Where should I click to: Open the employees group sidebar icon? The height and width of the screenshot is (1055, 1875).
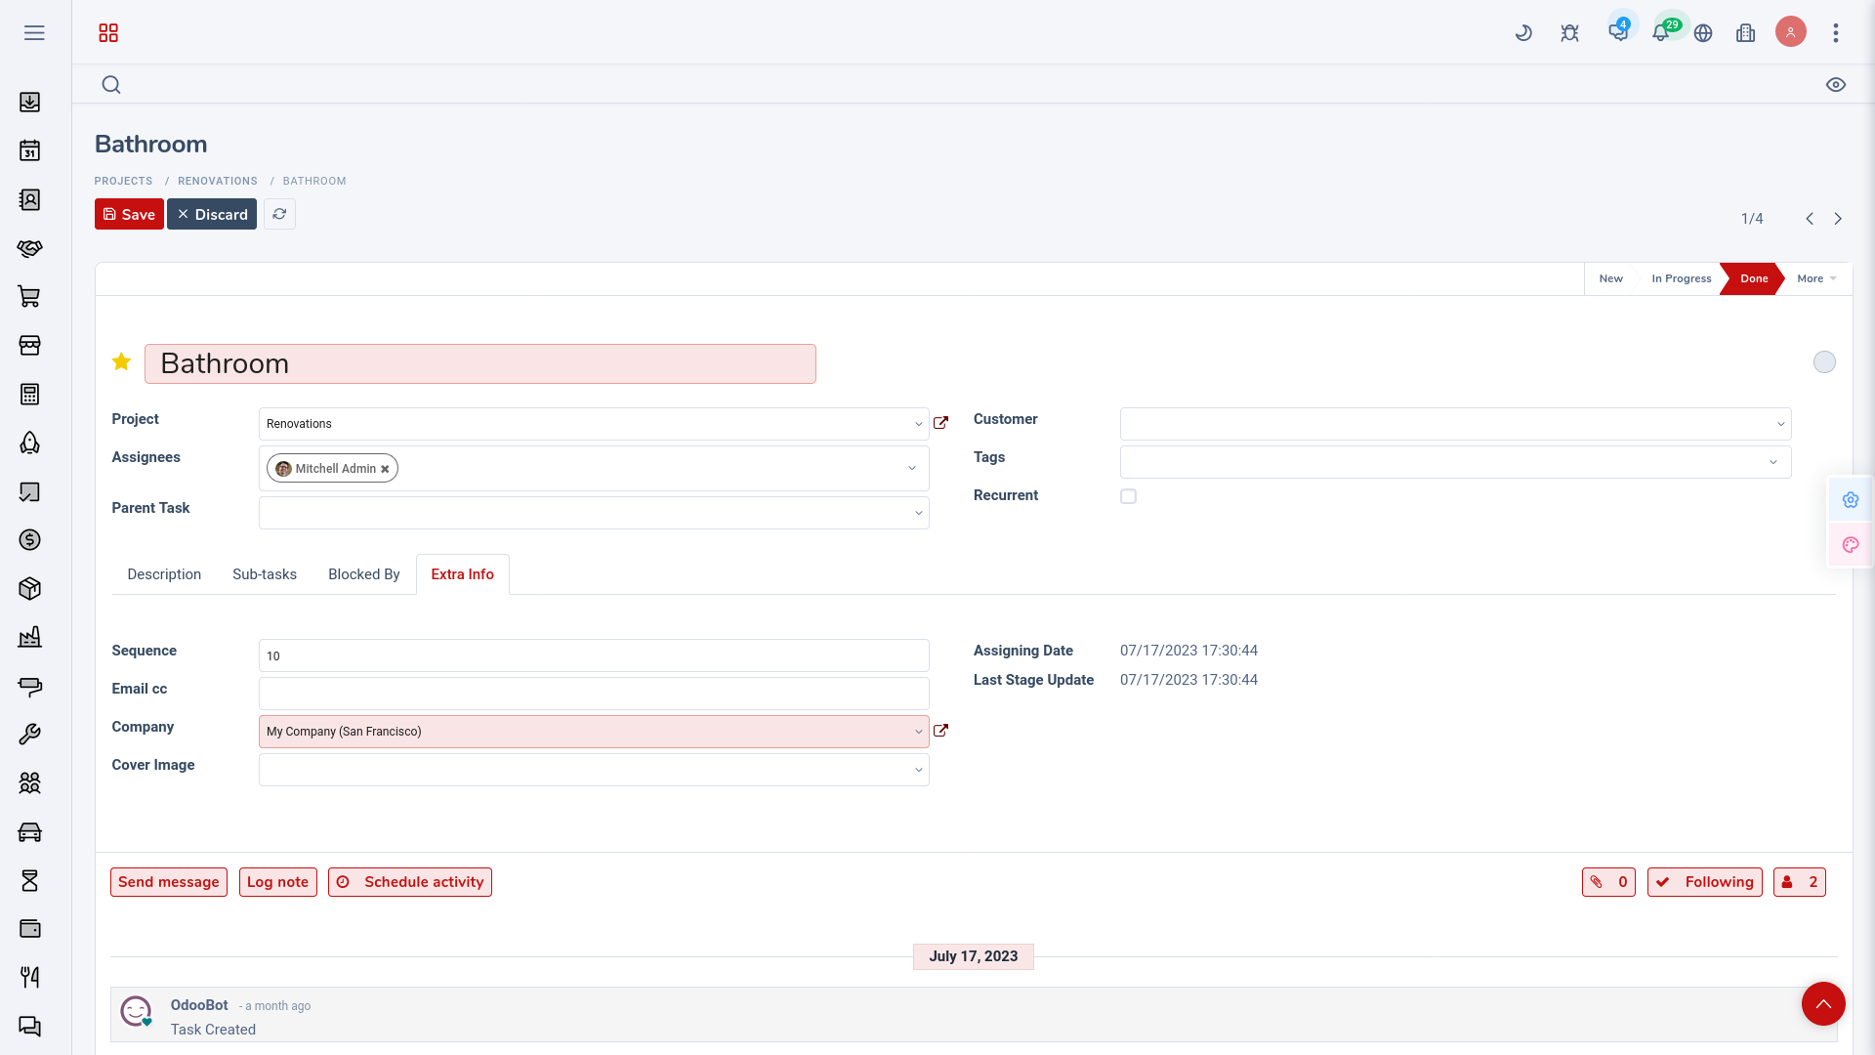click(x=30, y=783)
